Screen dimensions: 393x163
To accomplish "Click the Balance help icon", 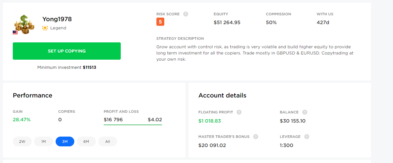I will (x=305, y=112).
